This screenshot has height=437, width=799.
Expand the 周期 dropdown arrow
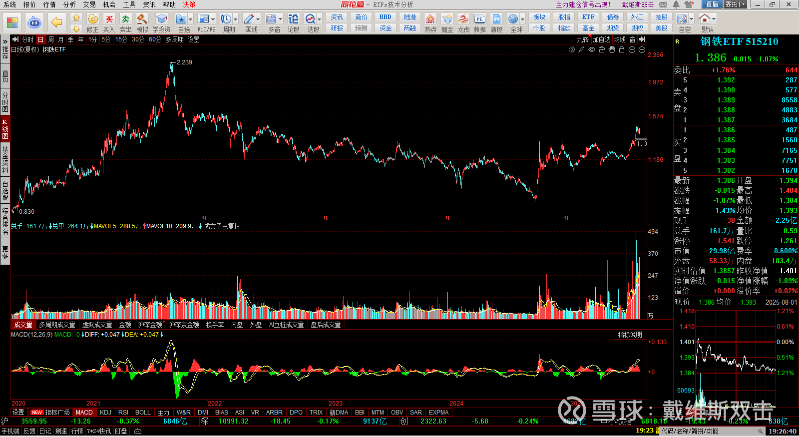click(x=236, y=19)
